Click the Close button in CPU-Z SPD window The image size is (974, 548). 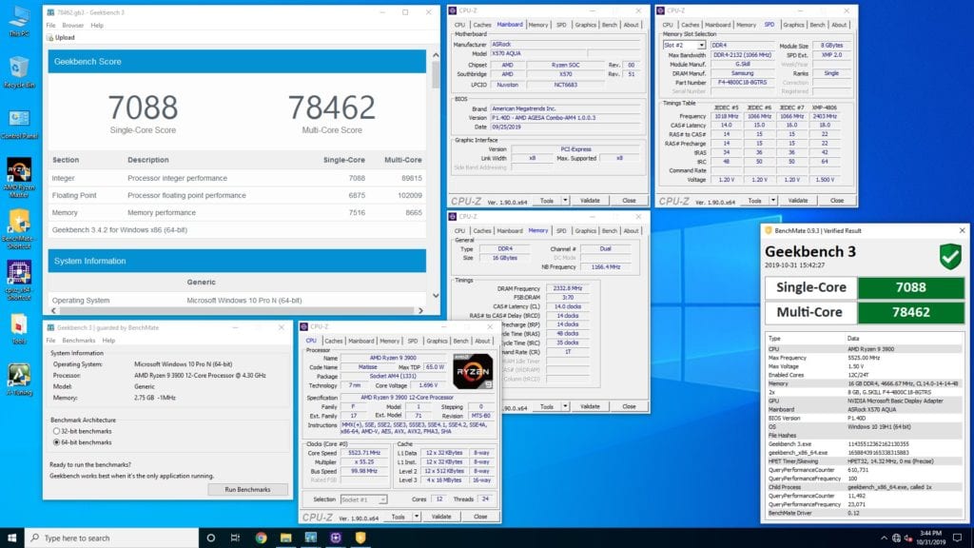click(837, 201)
